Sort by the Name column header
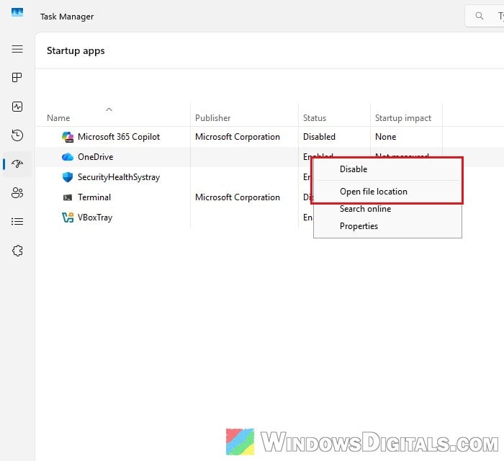 click(x=58, y=118)
